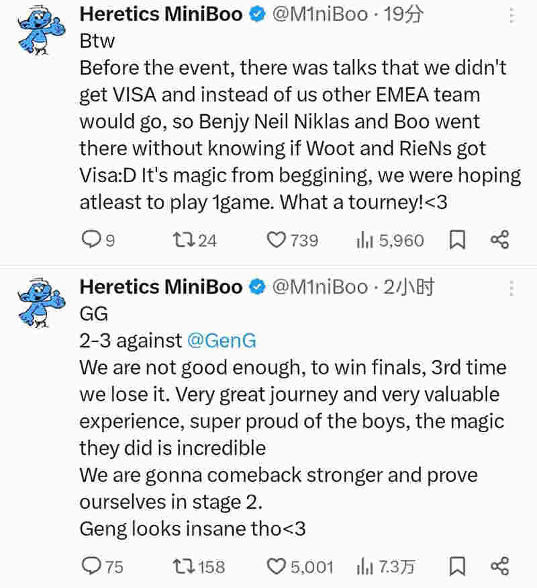Image resolution: width=537 pixels, height=588 pixels.
Task: Open the @GenG mention link
Action: point(222,341)
